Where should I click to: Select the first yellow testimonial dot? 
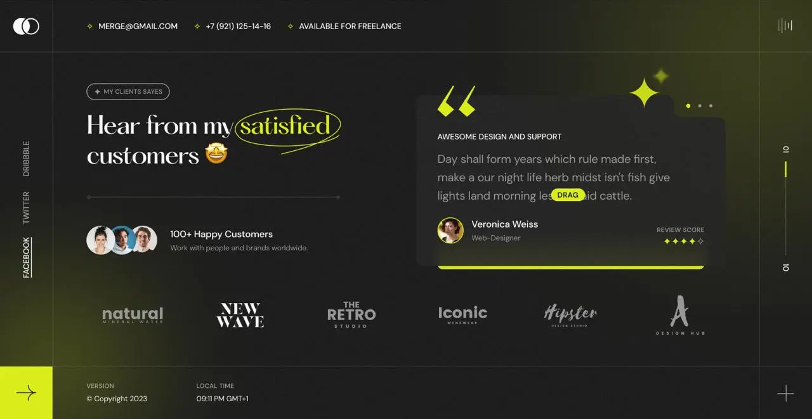pos(688,106)
